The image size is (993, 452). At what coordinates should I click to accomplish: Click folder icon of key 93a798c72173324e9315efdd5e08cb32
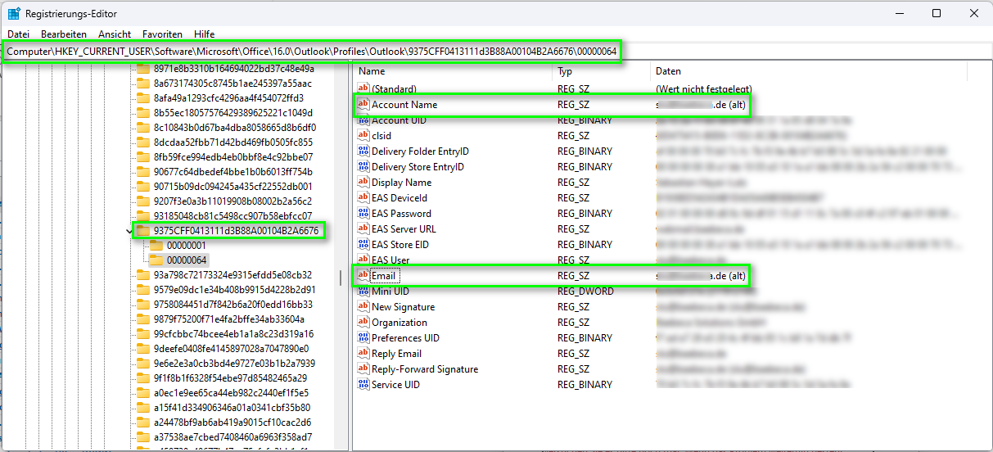pyautogui.click(x=143, y=275)
